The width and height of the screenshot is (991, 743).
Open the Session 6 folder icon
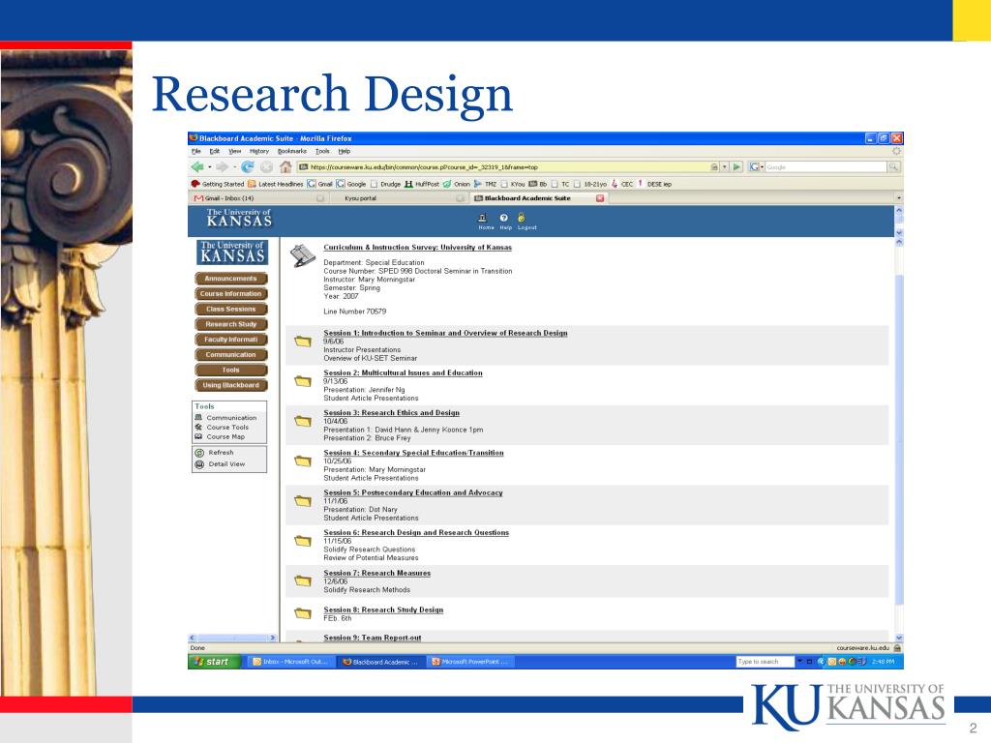coord(303,541)
